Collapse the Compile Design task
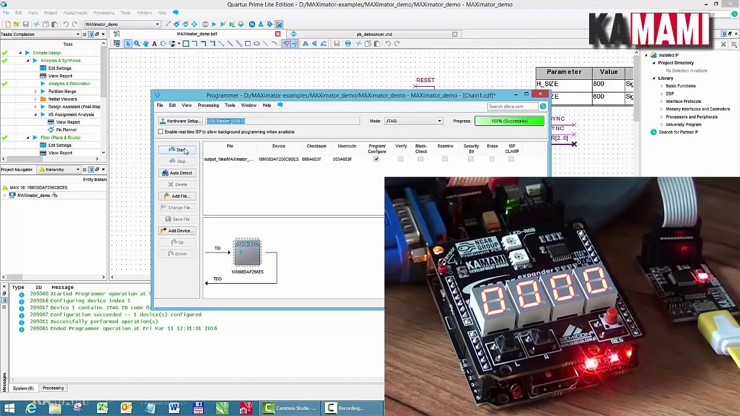Screen dimensions: 740x416 20,53
